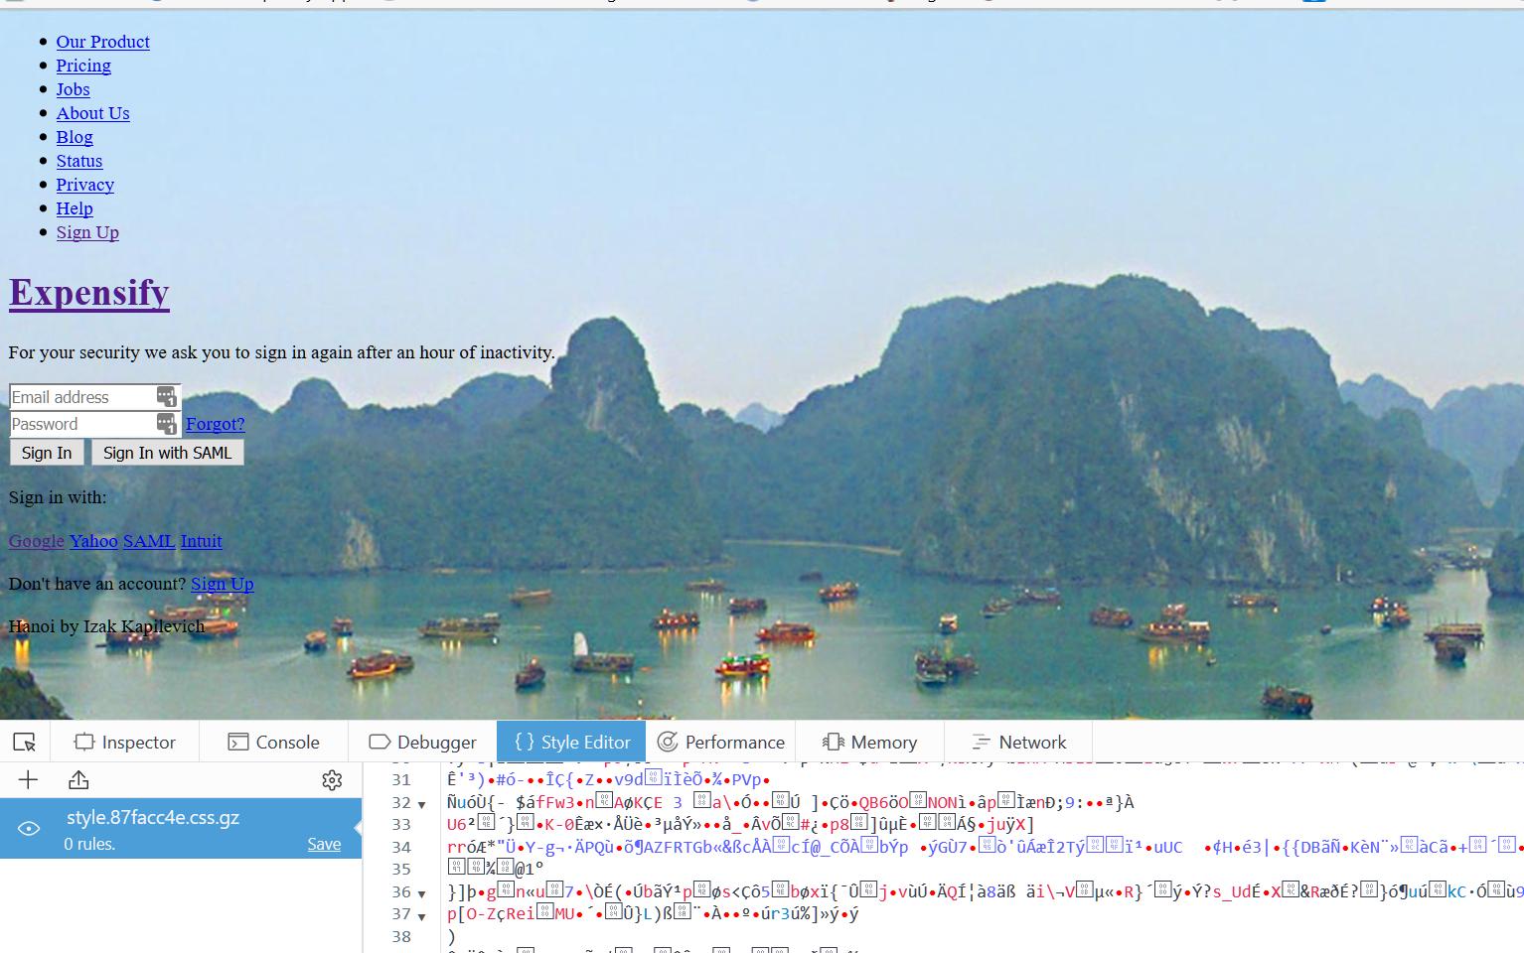The image size is (1524, 953).
Task: Open the Privacy link
Action: (85, 185)
